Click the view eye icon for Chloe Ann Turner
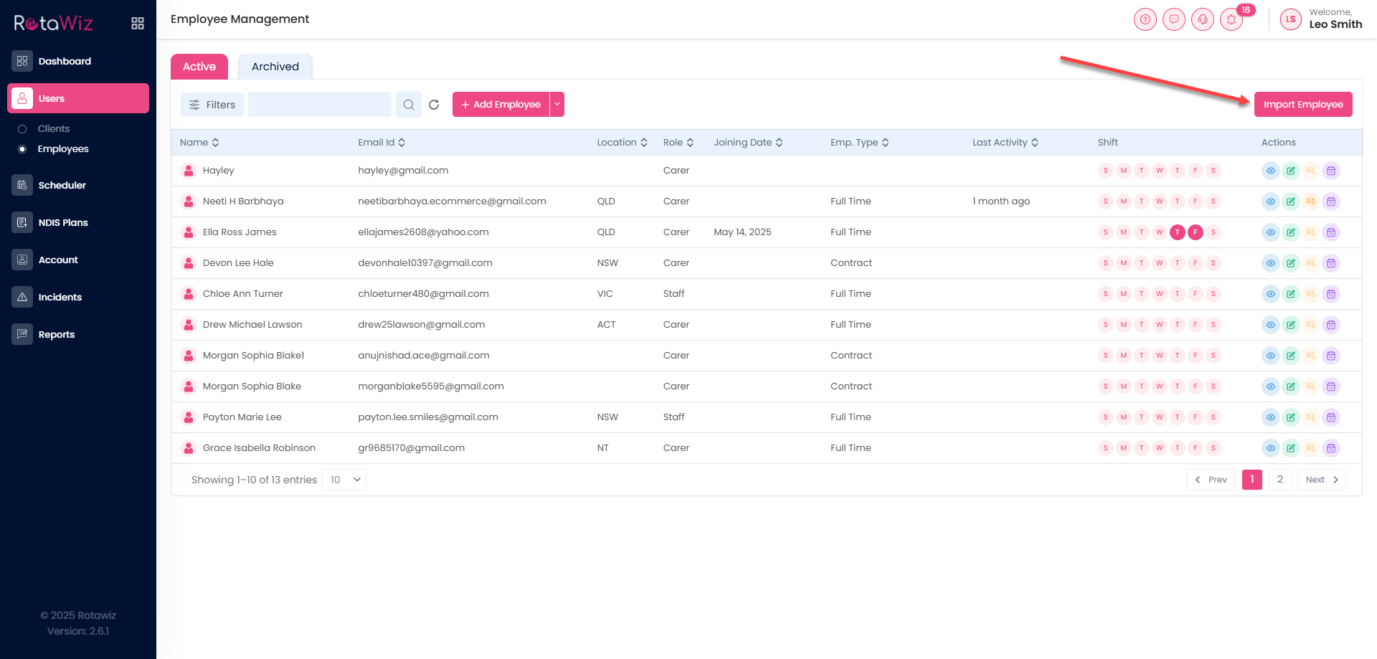1377x659 pixels. tap(1270, 294)
